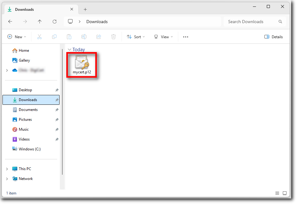297x204 pixels.
Task: Refresh the Downloads folder view
Action: coord(55,22)
